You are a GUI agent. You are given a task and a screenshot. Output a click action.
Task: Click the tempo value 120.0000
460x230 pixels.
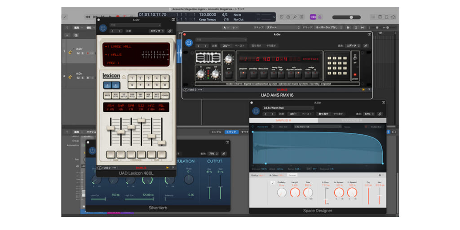coord(208,15)
